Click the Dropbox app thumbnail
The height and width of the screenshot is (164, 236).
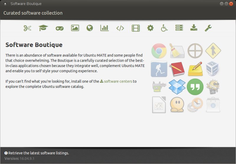click(177, 87)
